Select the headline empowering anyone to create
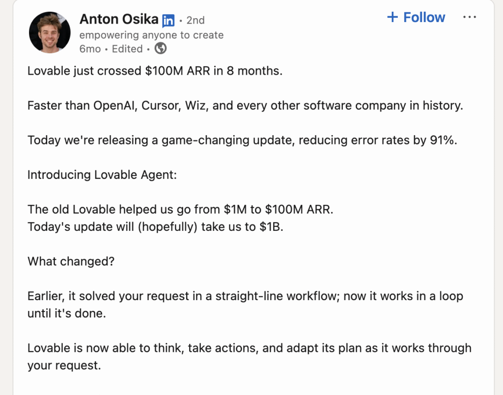The width and height of the screenshot is (503, 395). (x=151, y=35)
